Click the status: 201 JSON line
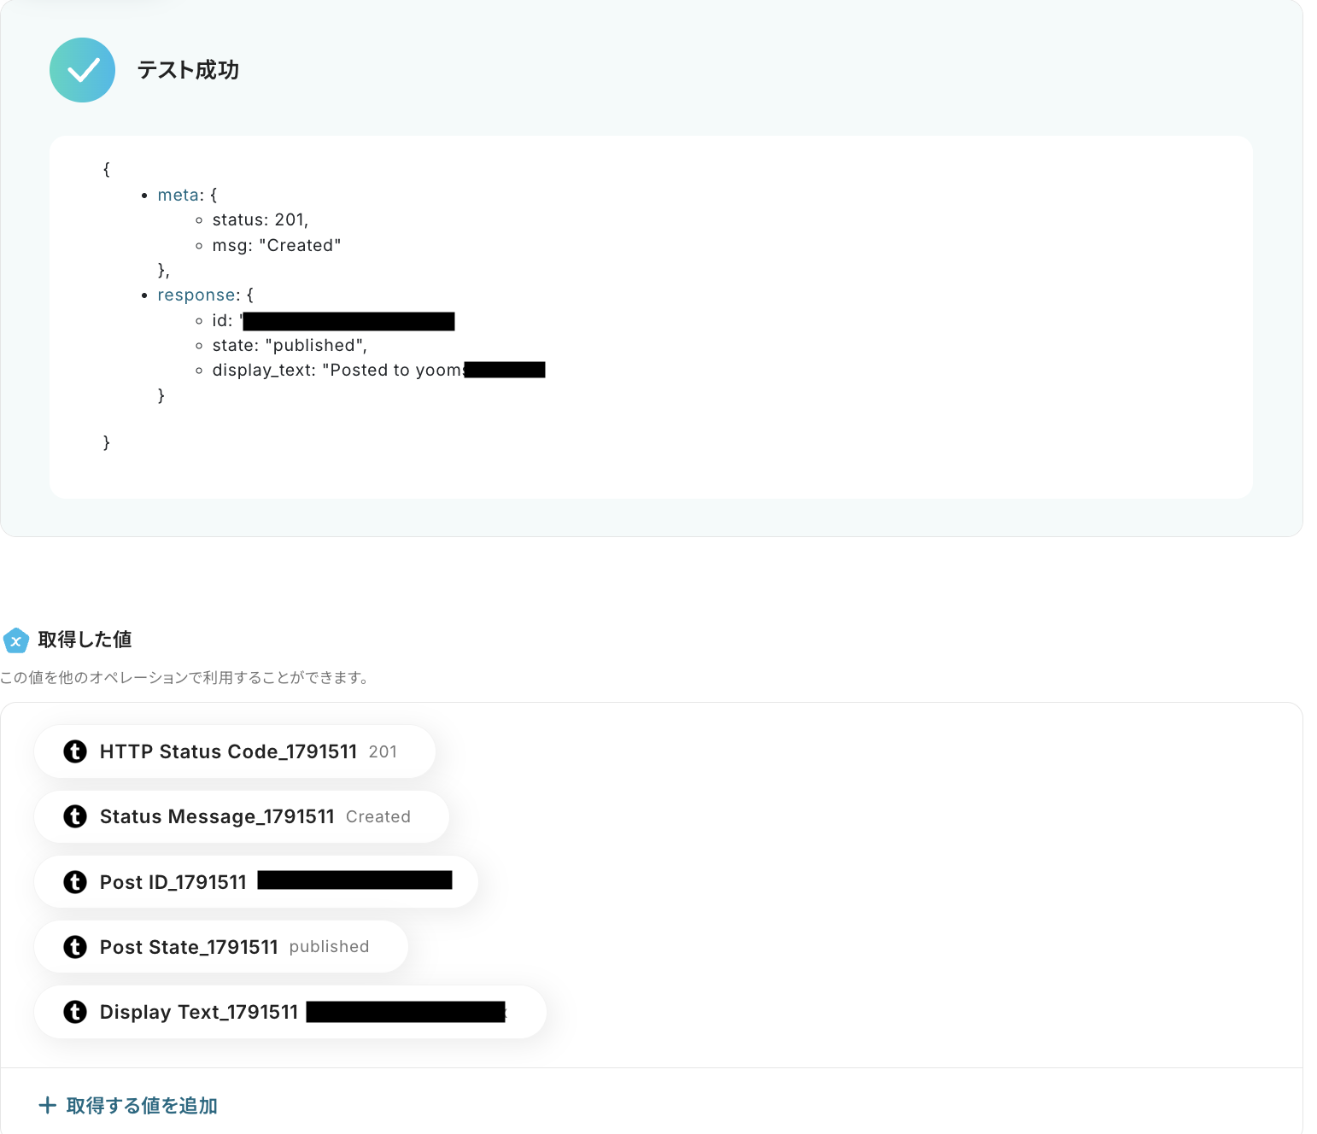 (260, 219)
